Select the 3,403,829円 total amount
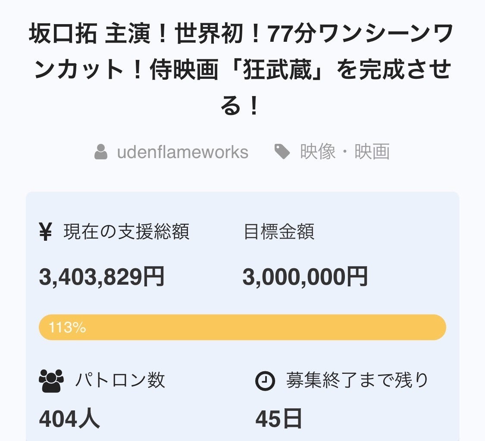This screenshot has width=485, height=441. click(102, 277)
